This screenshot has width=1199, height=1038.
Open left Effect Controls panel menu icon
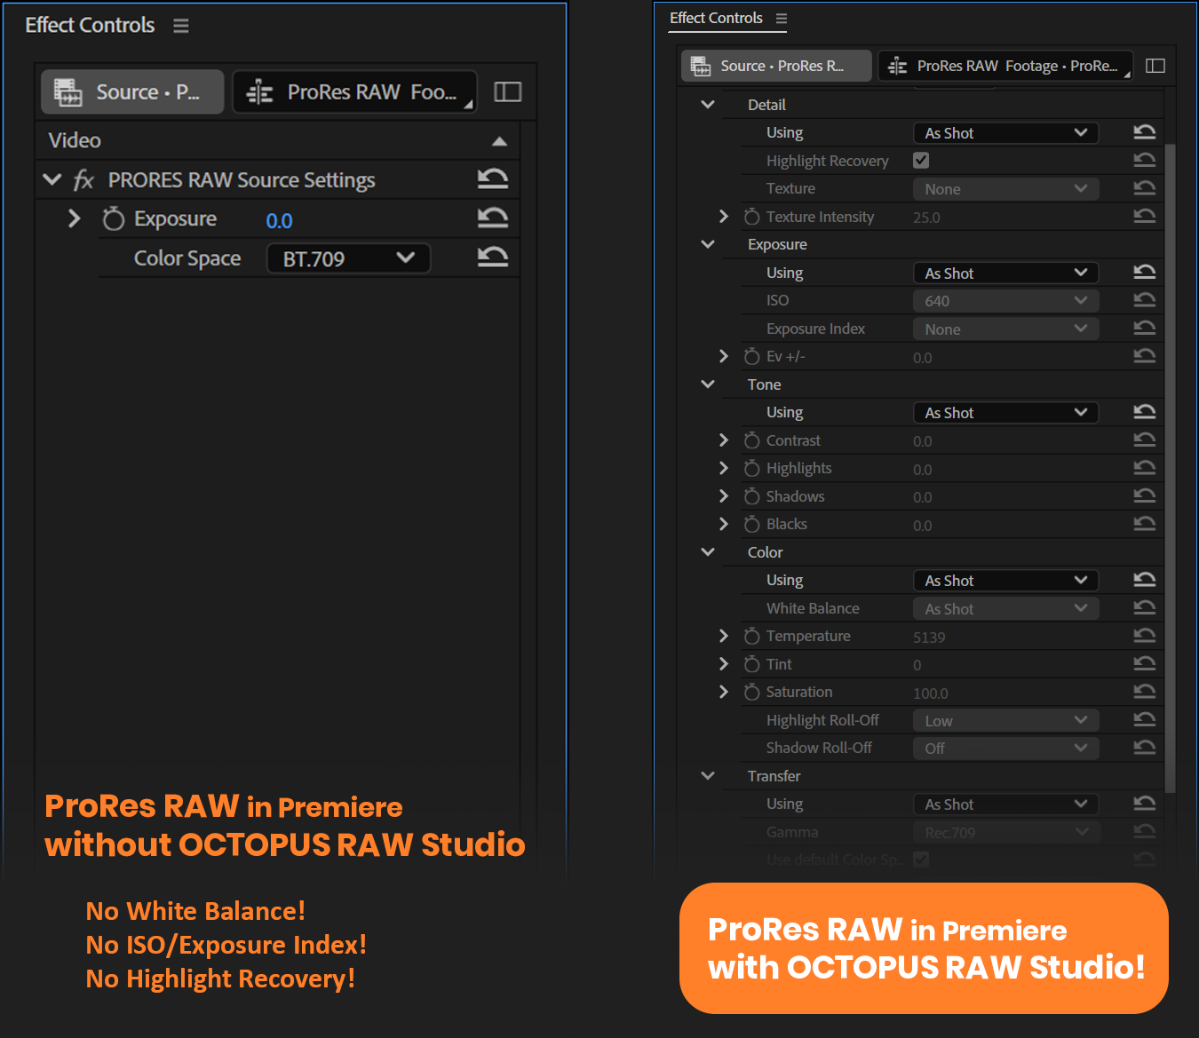pos(181,26)
